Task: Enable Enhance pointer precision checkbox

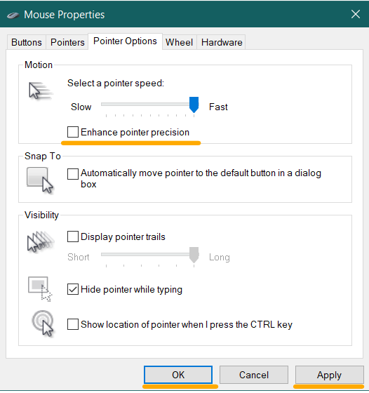Action: pos(73,132)
